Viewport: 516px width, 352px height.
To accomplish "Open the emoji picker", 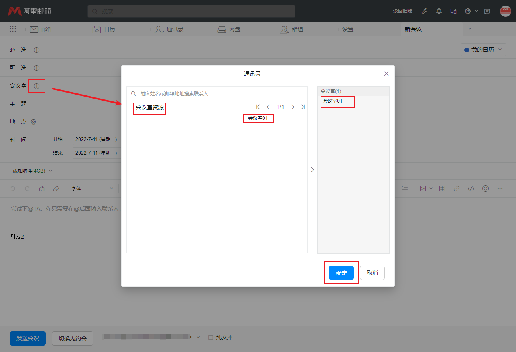I will coord(486,188).
